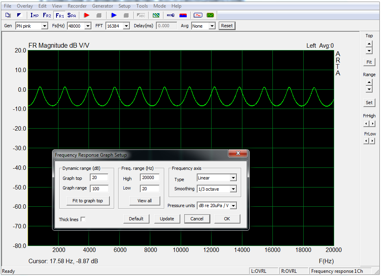Open the Setup menu

coord(125,6)
